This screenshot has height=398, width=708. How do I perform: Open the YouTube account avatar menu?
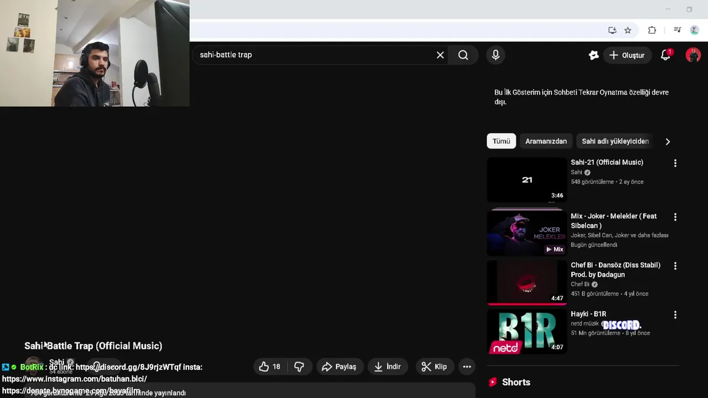693,55
